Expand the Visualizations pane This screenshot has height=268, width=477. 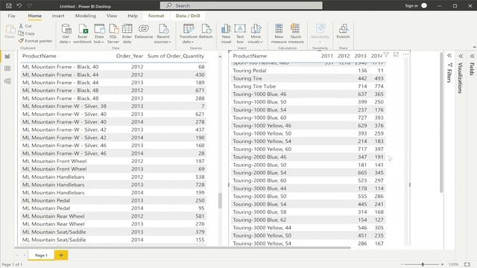click(461, 56)
